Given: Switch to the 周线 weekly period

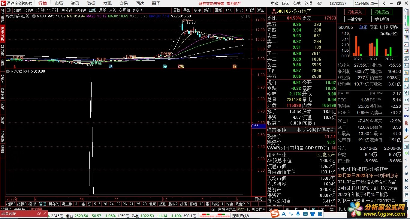Looking at the screenshot, I should pos(103,10).
